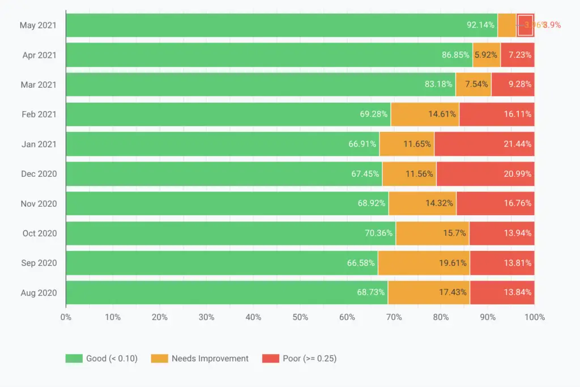Select the Poor (>= 0.25) legend label
This screenshot has height=387, width=580.
[310, 358]
